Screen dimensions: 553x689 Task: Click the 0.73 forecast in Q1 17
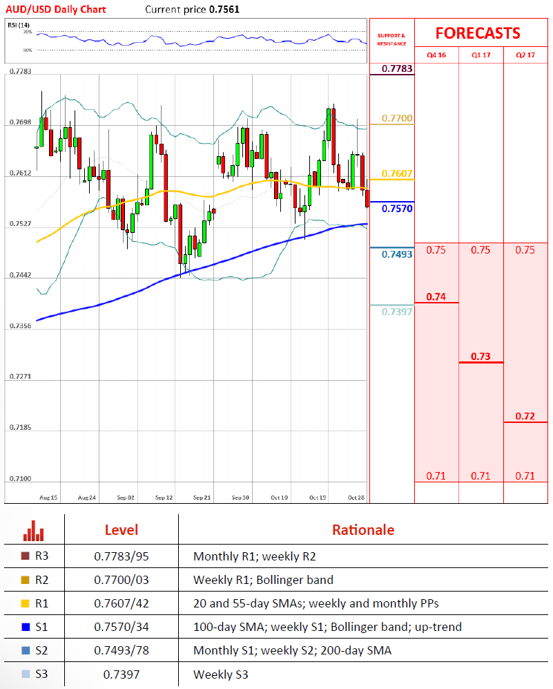coord(481,357)
